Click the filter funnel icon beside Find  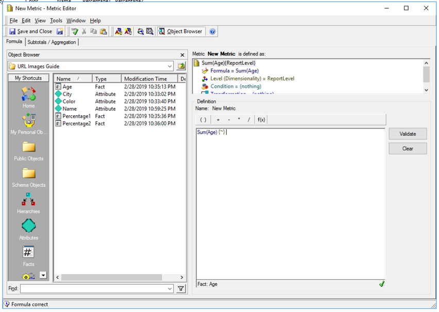tap(181, 289)
